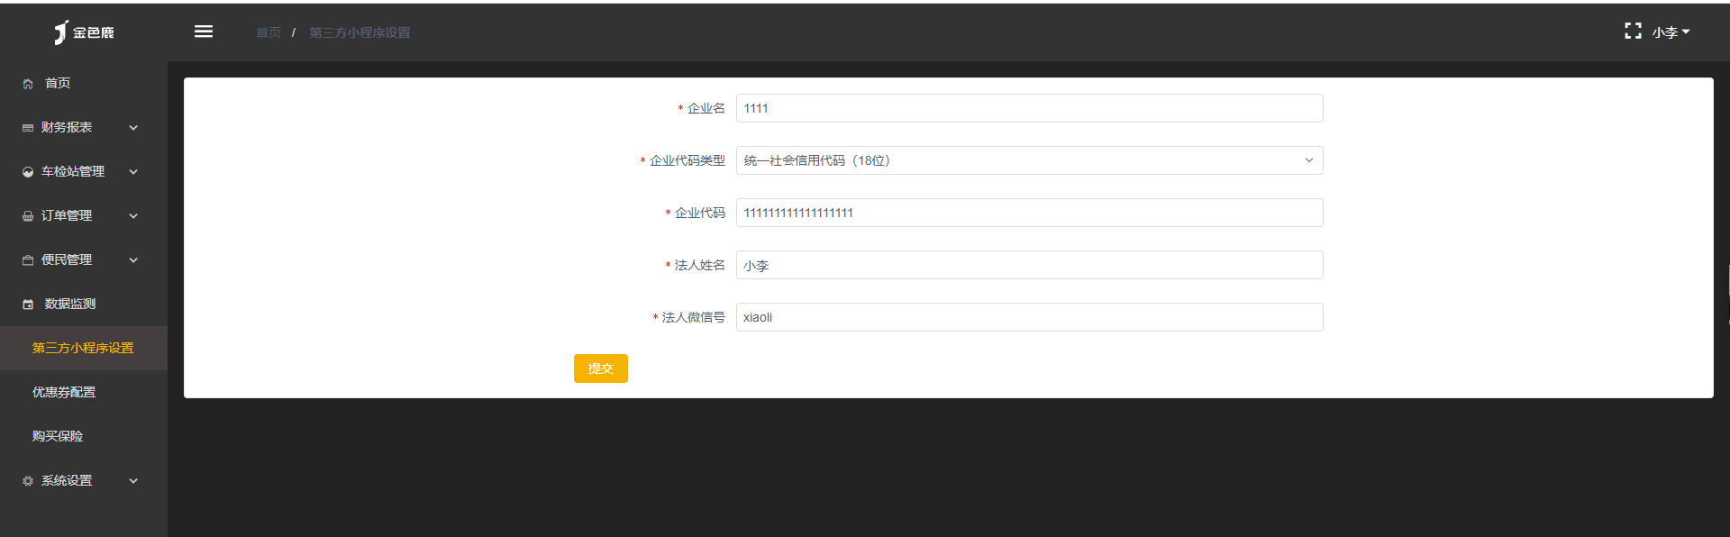Click the 车检站管理 icon in sidebar

pyautogui.click(x=28, y=172)
